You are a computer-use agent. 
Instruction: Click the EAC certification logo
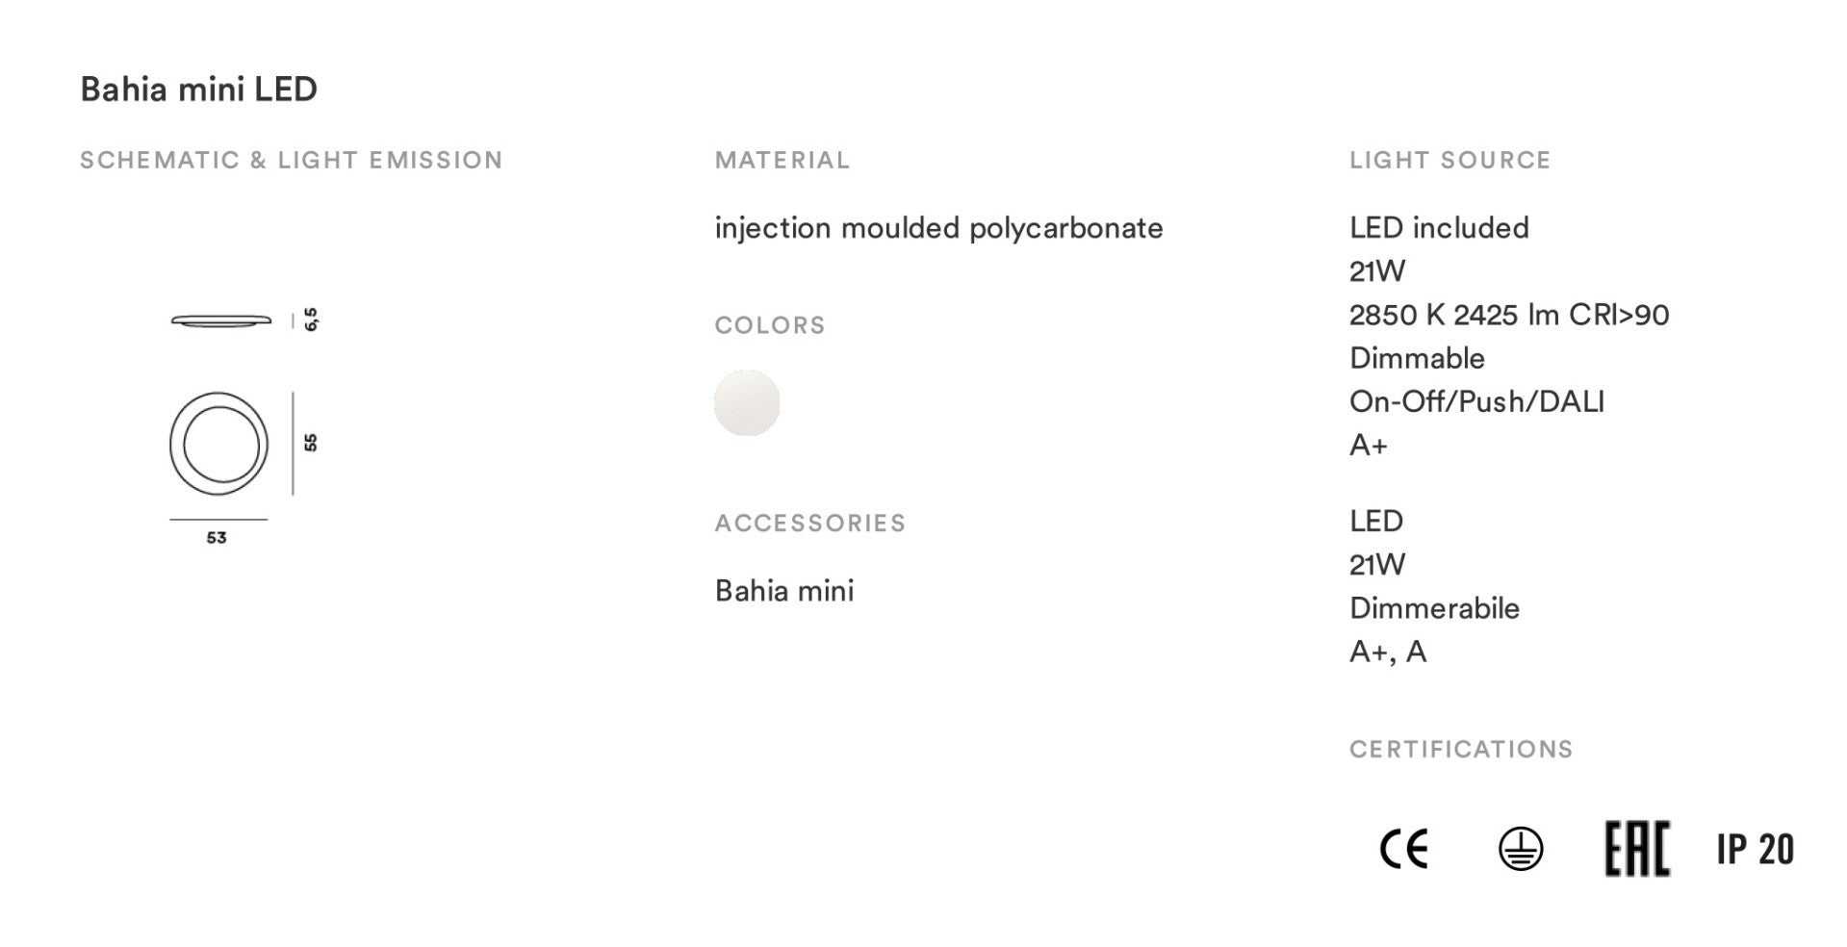point(1636,849)
